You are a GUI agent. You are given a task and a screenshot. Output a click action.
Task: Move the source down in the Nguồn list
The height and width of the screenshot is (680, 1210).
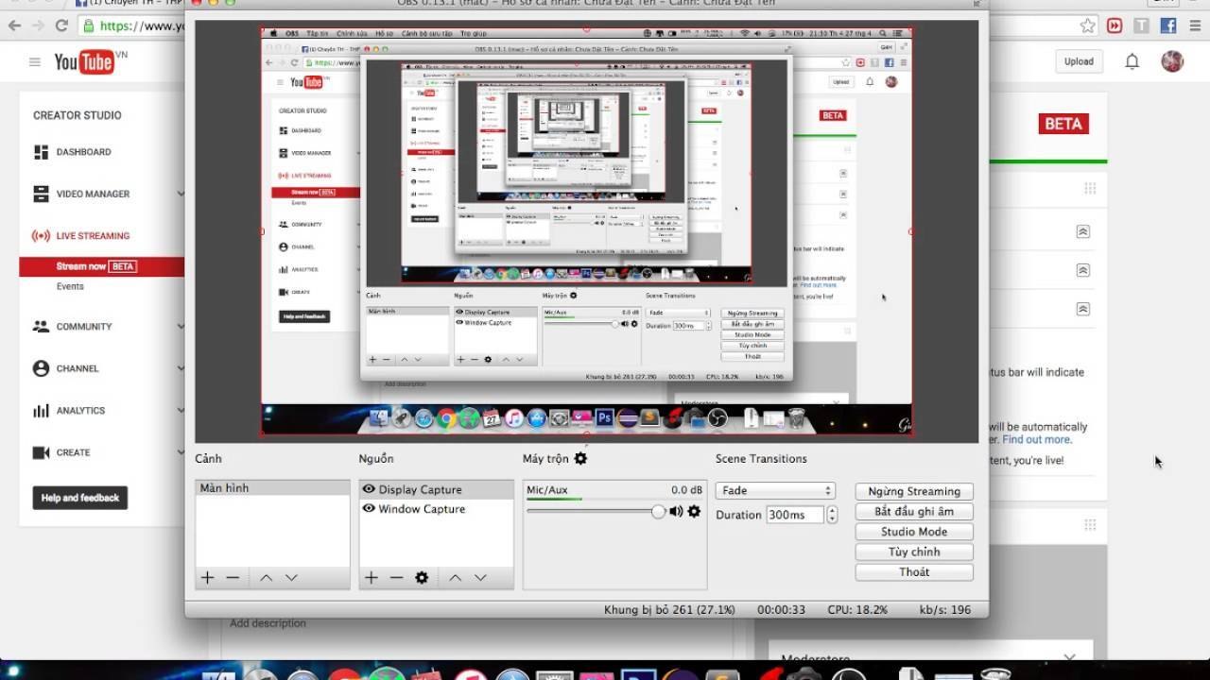[x=480, y=578]
